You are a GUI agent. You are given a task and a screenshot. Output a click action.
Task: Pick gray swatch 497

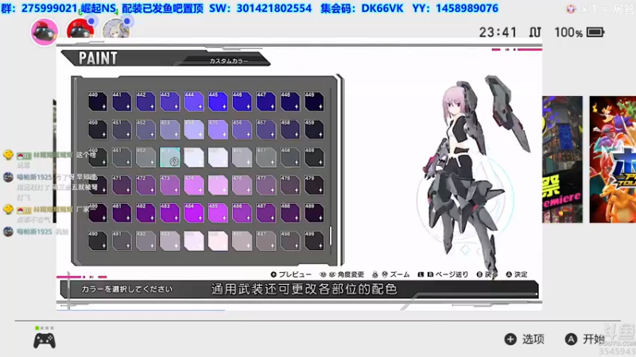pos(266,241)
